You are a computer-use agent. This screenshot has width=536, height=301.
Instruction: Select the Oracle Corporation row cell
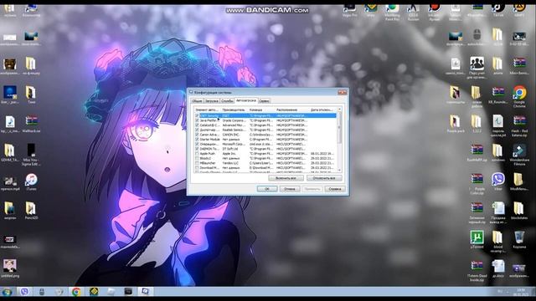pos(234,120)
